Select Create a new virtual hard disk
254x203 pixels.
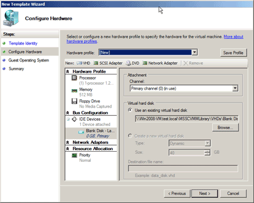(x=130, y=136)
